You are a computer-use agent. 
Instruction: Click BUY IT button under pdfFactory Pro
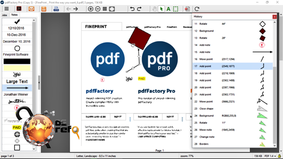[x=170, y=117]
